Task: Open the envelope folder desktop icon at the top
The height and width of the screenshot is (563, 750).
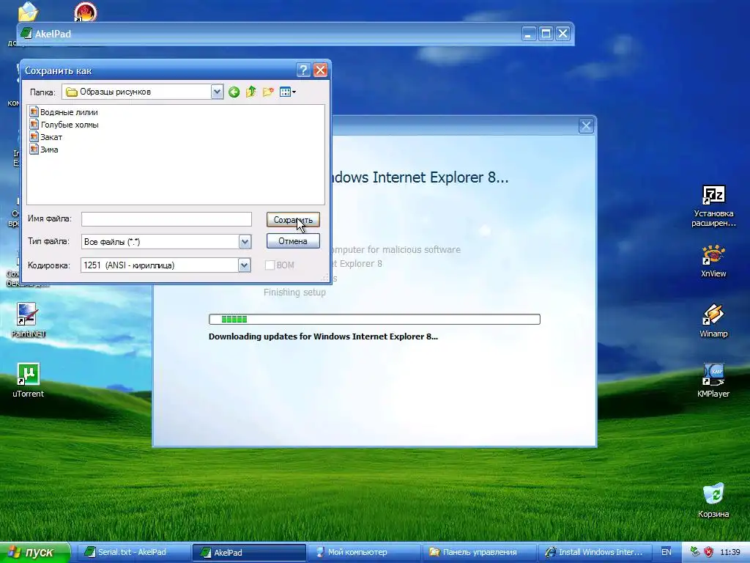Action: click(x=28, y=12)
